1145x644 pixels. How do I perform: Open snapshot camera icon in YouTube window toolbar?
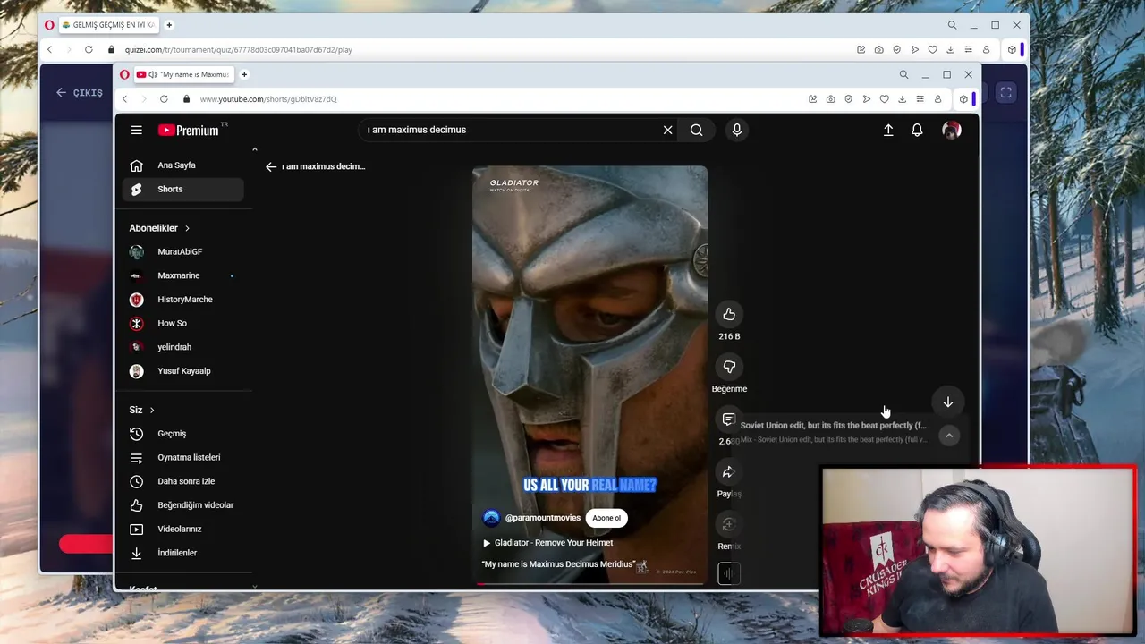(831, 99)
